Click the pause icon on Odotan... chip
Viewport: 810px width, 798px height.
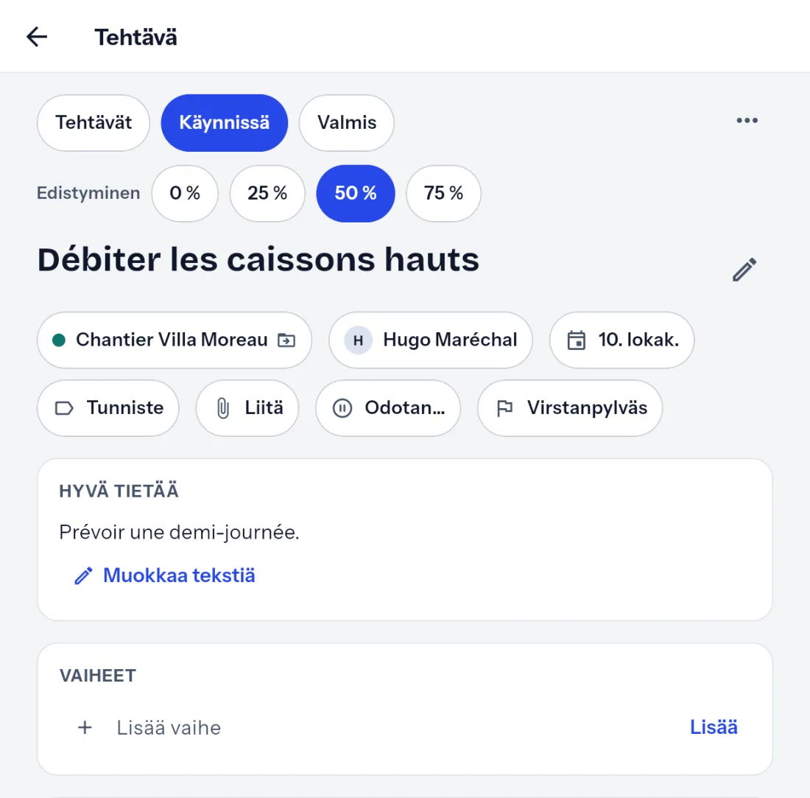point(342,408)
